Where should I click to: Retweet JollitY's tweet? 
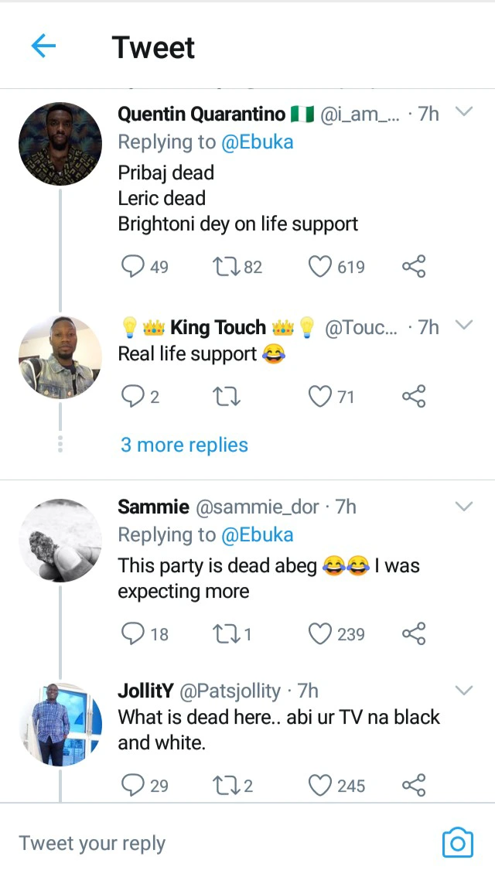click(x=224, y=786)
